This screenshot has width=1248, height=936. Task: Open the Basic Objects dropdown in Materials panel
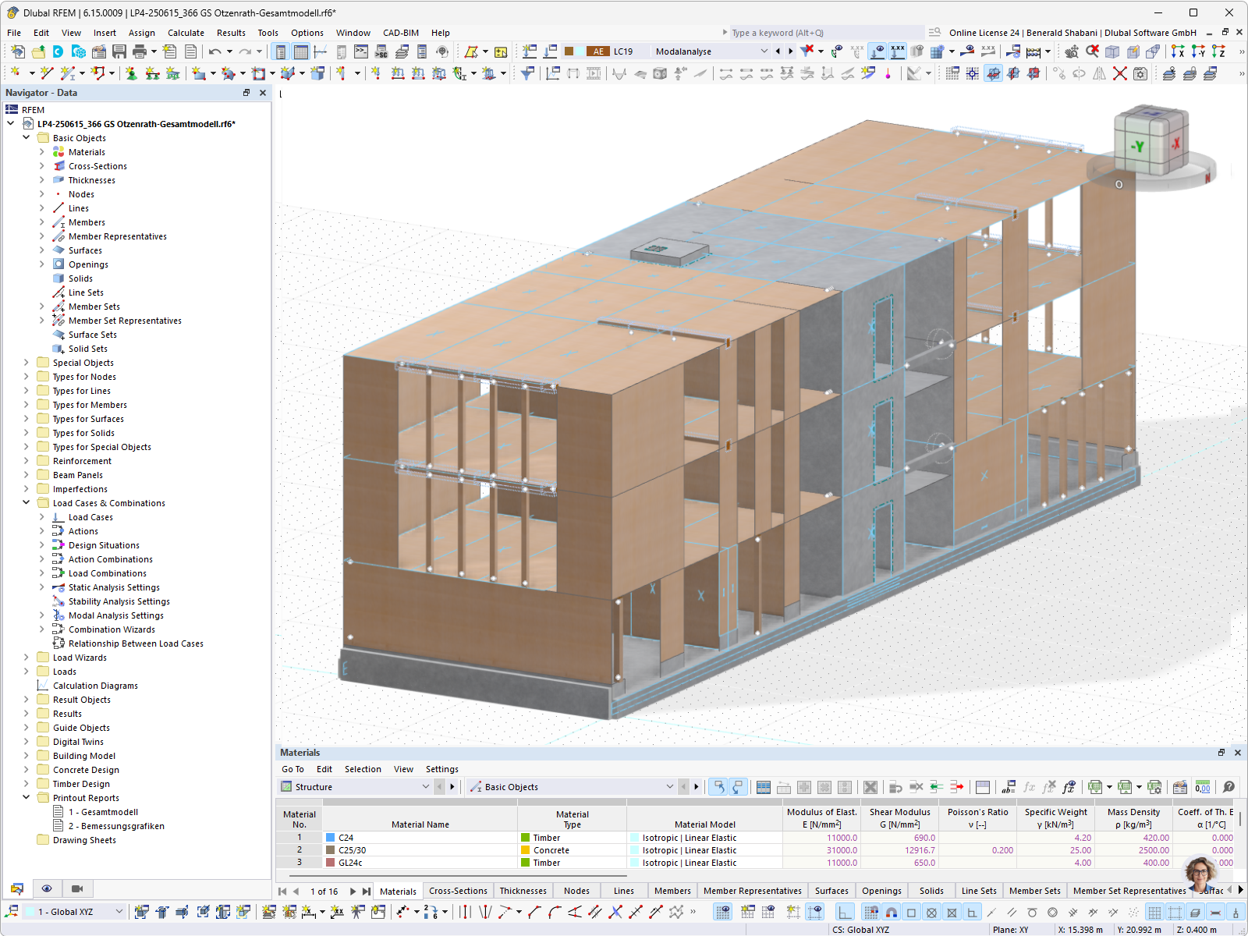click(x=669, y=787)
